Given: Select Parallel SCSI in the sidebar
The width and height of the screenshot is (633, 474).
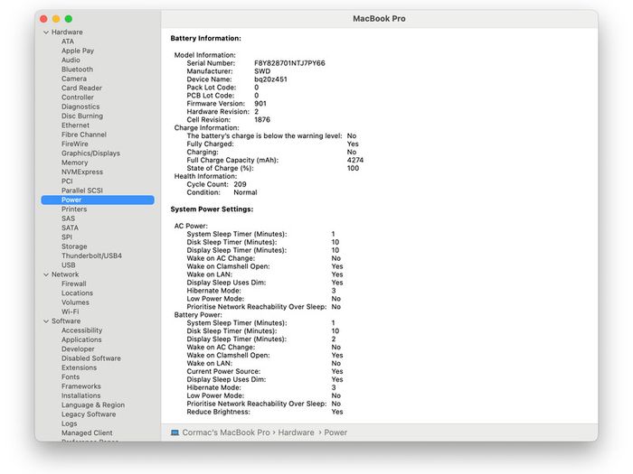Looking at the screenshot, I should tap(82, 191).
